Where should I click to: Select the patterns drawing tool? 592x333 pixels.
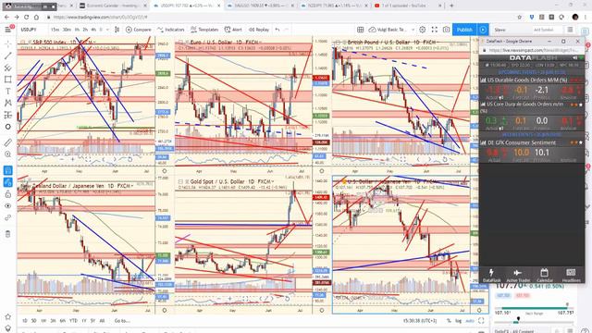(x=8, y=103)
